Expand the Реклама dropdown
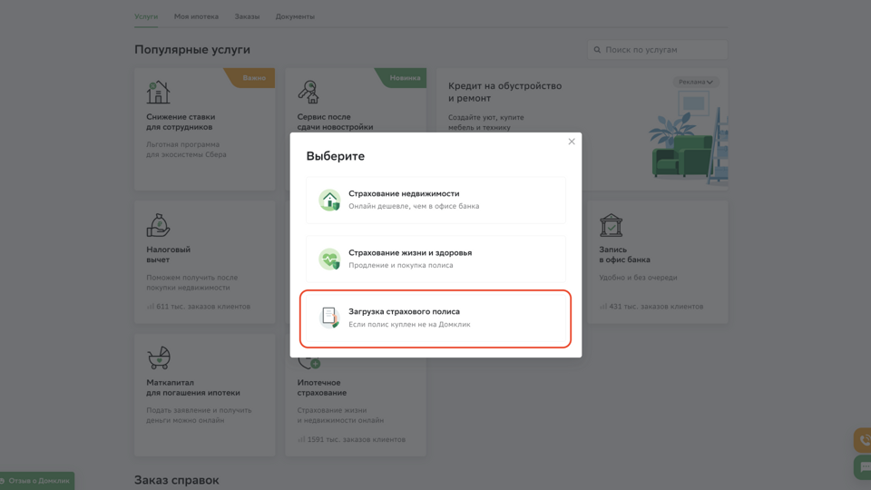This screenshot has width=871, height=490. coord(696,82)
